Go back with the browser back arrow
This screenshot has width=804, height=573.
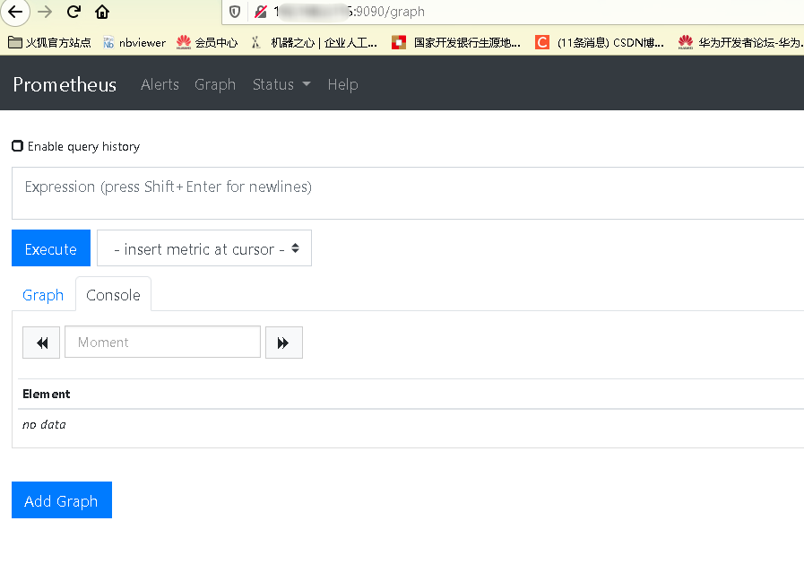click(15, 12)
